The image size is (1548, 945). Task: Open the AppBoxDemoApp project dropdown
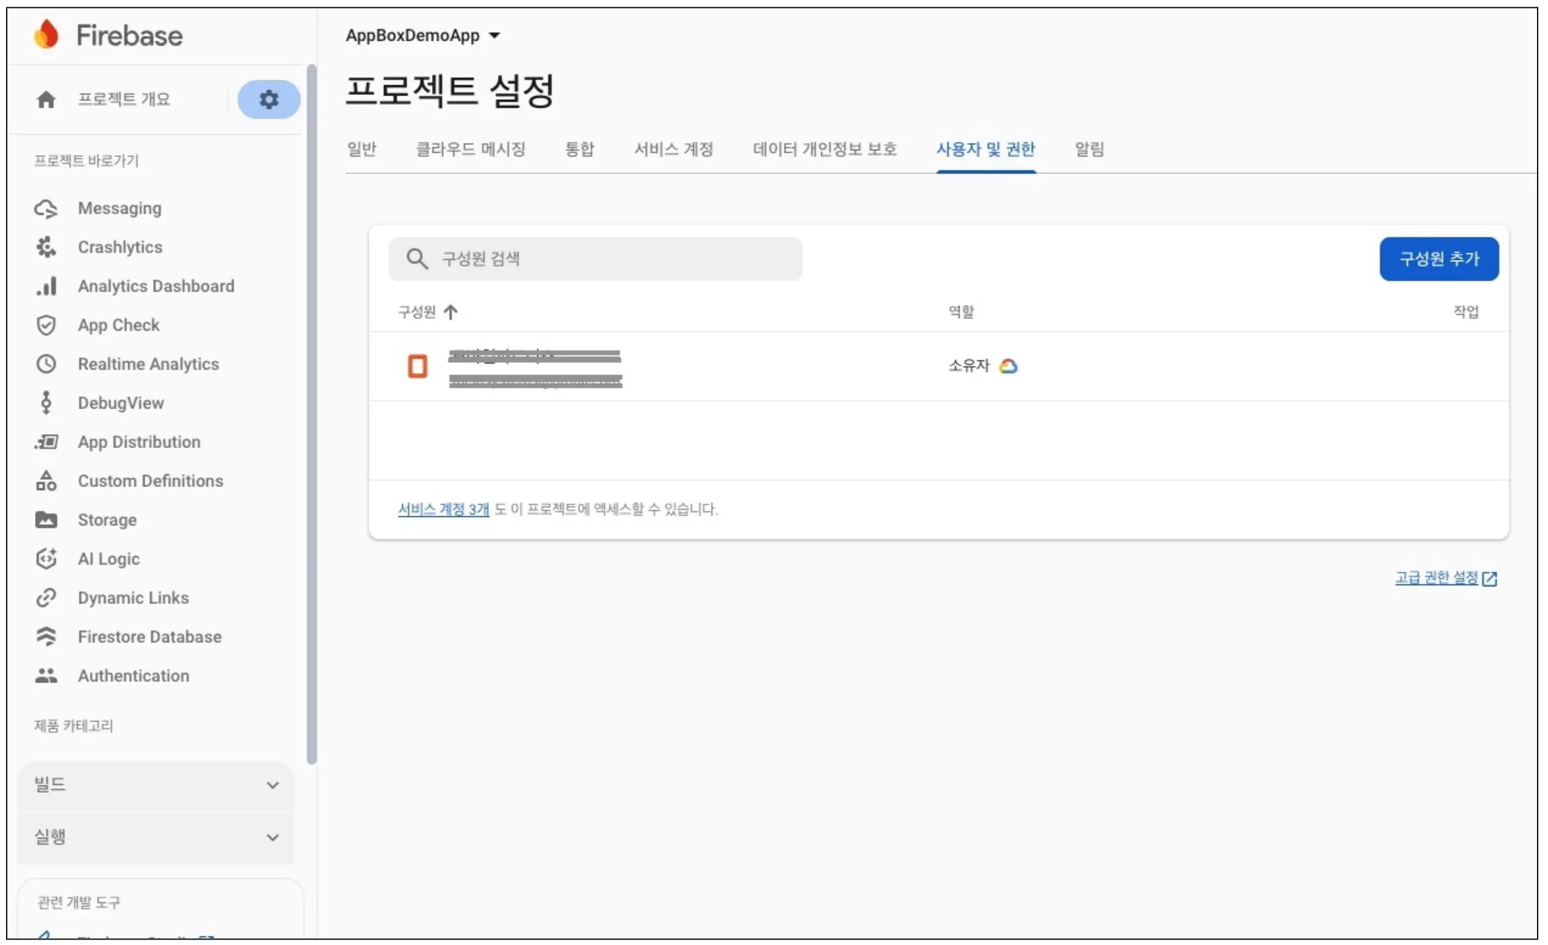point(423,35)
